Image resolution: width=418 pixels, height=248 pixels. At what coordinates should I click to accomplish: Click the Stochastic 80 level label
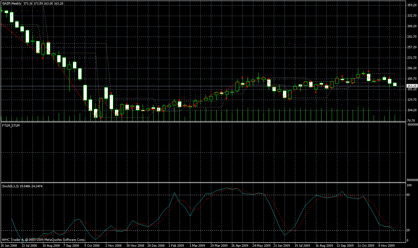coord(409,195)
